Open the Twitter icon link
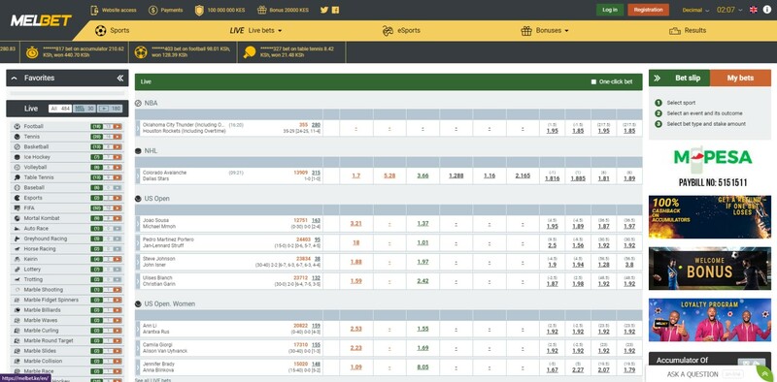The image size is (777, 382). pos(324,10)
